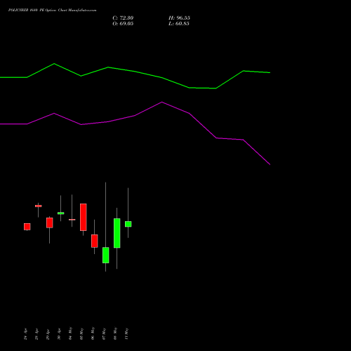This screenshot has height=351, width=351.
Task: Click the first peak of the green line
Action: tap(54, 64)
